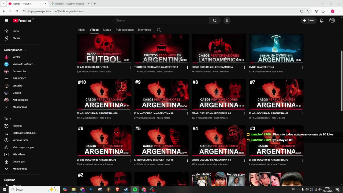Show hidden system tray icons chevron
The height and width of the screenshot is (193, 343).
pyautogui.click(x=299, y=190)
